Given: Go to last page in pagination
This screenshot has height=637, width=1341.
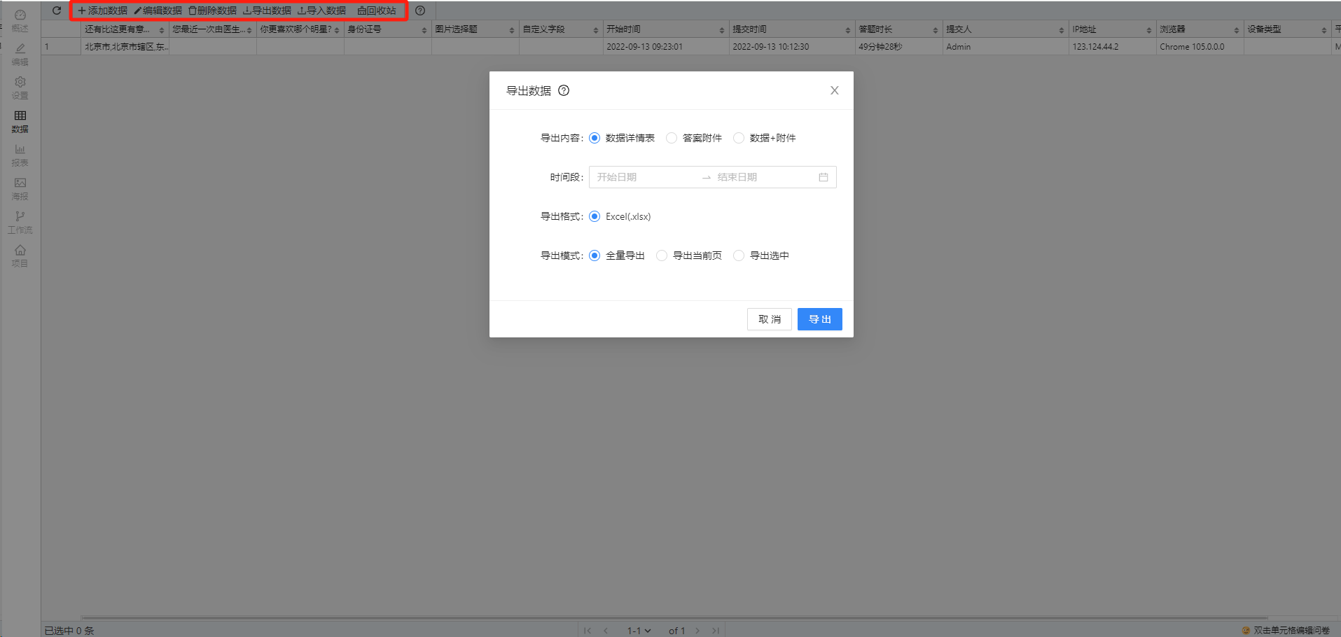Looking at the screenshot, I should click(716, 631).
